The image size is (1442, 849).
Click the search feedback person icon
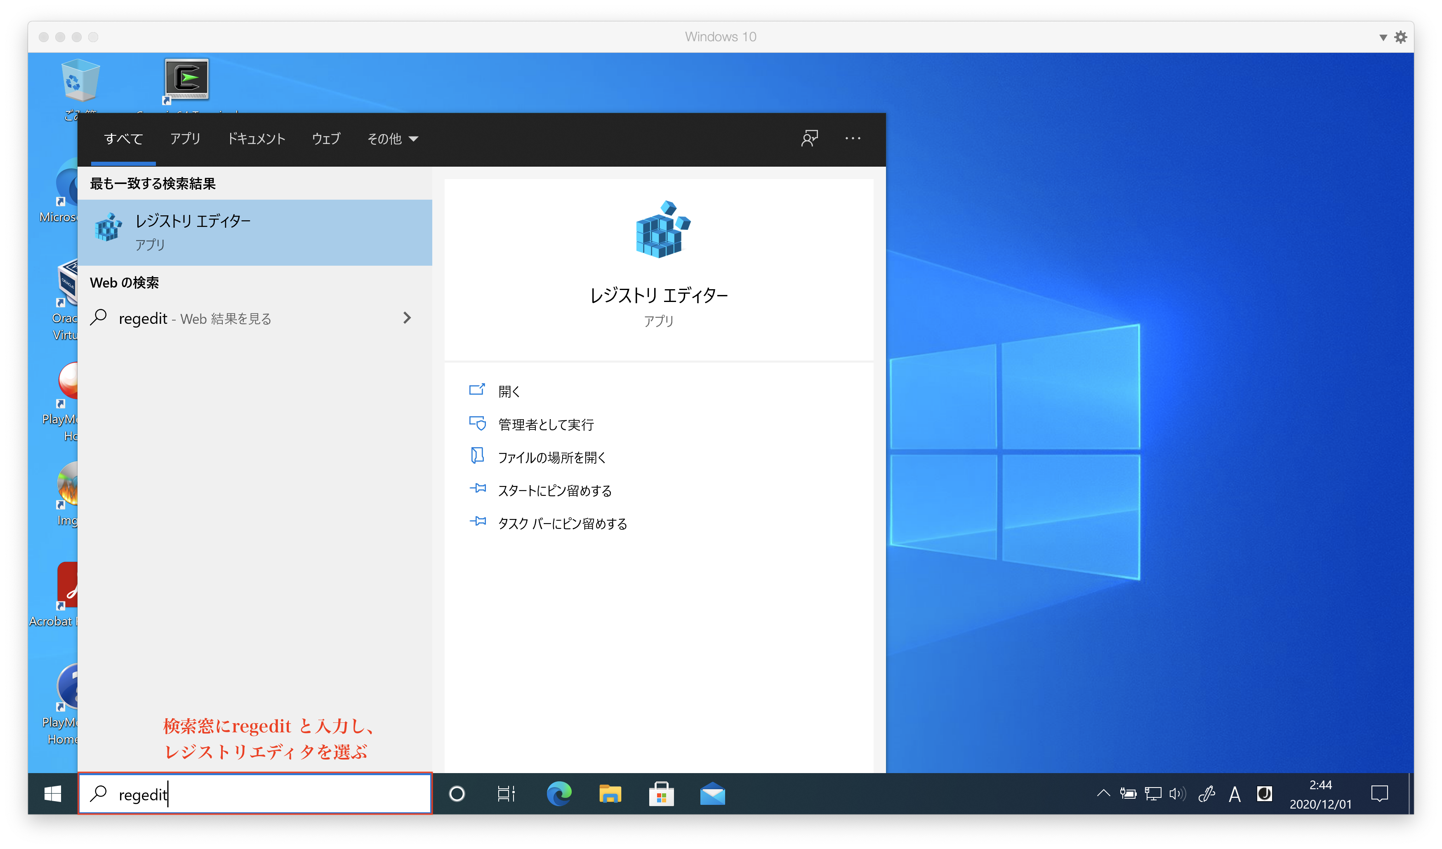click(809, 138)
